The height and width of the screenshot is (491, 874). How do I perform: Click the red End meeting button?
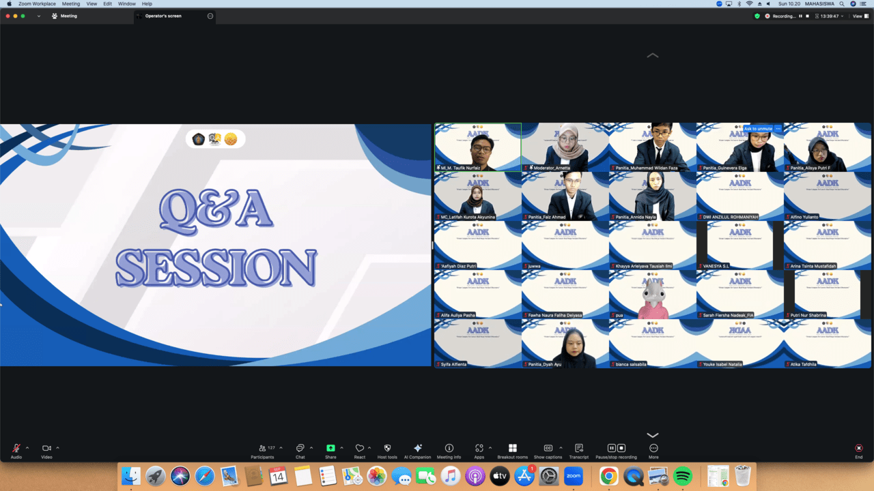(x=858, y=449)
